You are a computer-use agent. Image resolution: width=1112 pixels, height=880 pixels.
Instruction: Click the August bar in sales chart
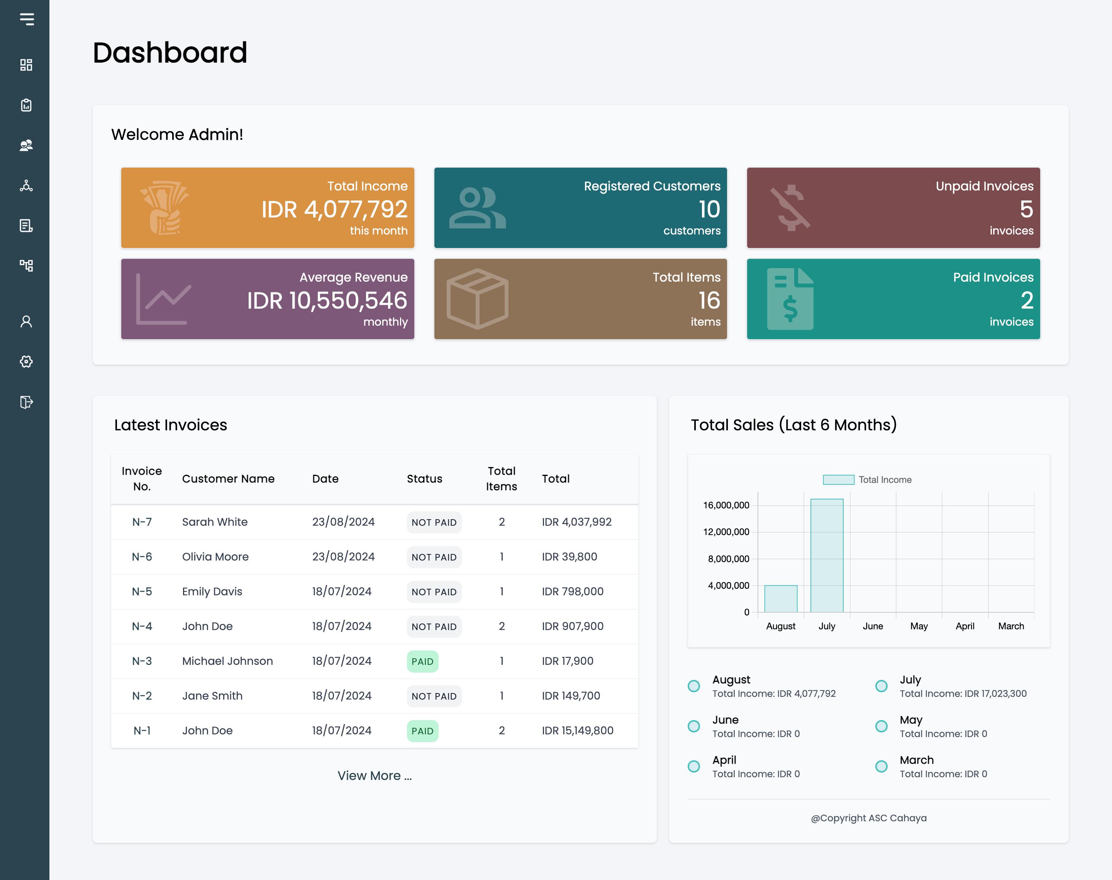click(780, 599)
